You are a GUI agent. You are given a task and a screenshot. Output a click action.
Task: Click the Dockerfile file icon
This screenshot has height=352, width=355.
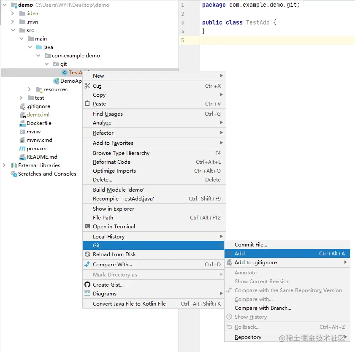pyautogui.click(x=22, y=123)
